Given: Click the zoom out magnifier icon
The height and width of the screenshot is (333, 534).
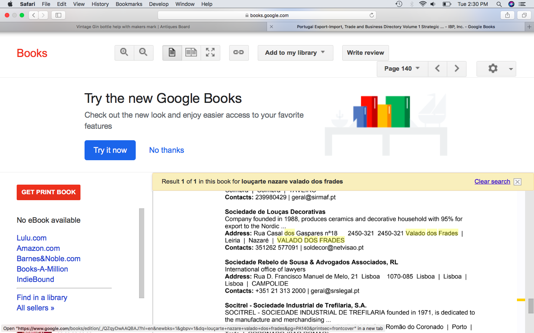Looking at the screenshot, I should pyautogui.click(x=144, y=53).
